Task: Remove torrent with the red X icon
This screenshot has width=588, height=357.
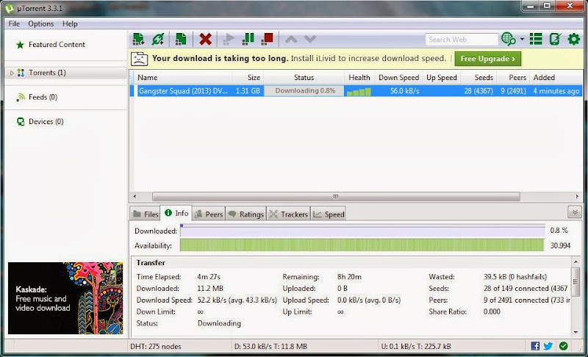Action: coord(205,39)
